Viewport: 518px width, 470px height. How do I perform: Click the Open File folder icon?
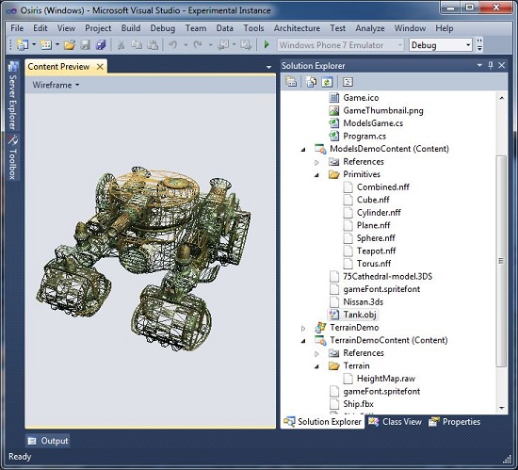click(70, 44)
